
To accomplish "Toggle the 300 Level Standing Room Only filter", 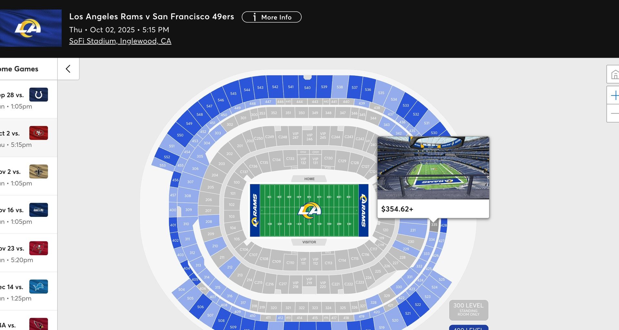I will [468, 310].
